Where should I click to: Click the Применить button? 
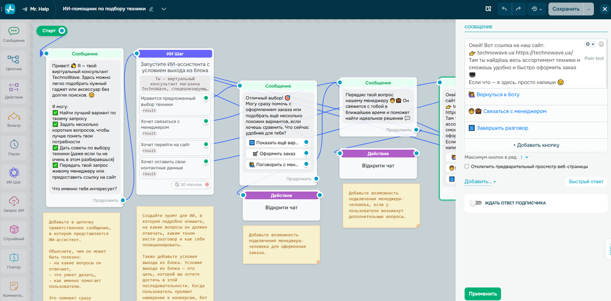coord(482,294)
